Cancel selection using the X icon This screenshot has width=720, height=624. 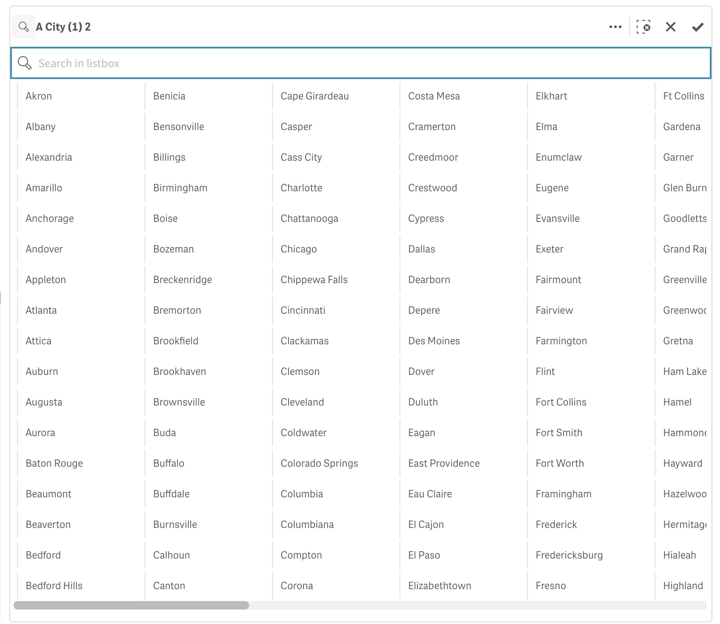(670, 27)
